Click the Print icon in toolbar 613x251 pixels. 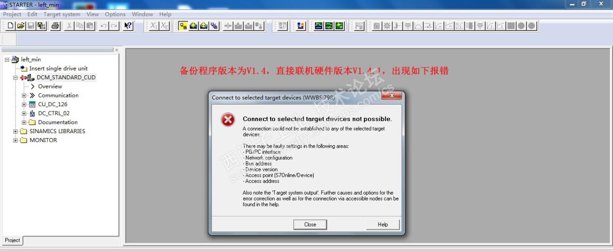55,26
